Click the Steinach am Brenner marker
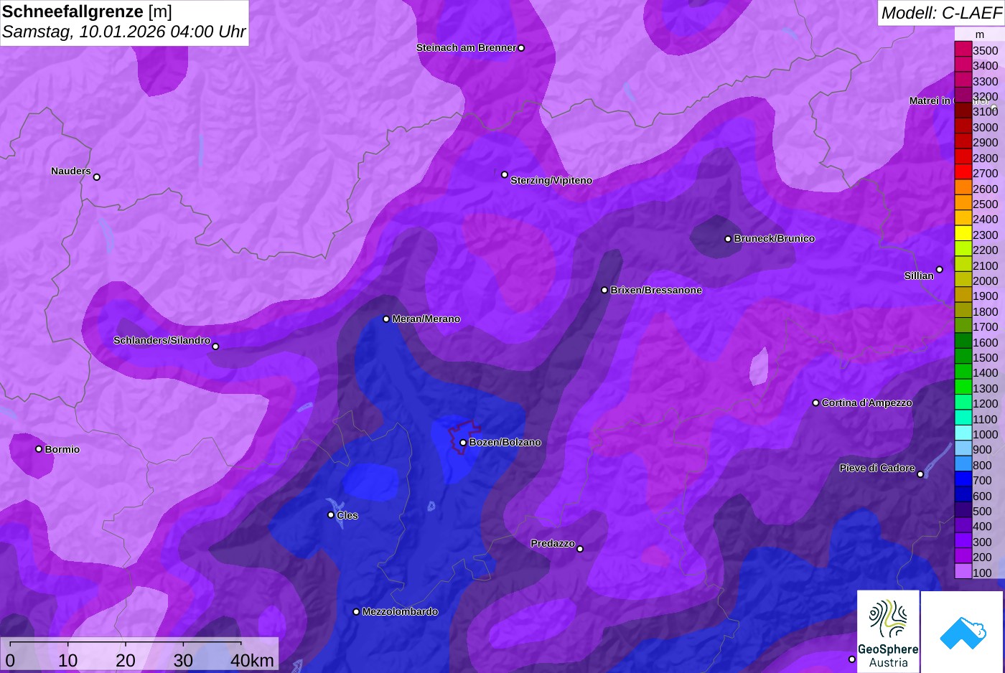This screenshot has width=1005, height=673. (x=521, y=48)
